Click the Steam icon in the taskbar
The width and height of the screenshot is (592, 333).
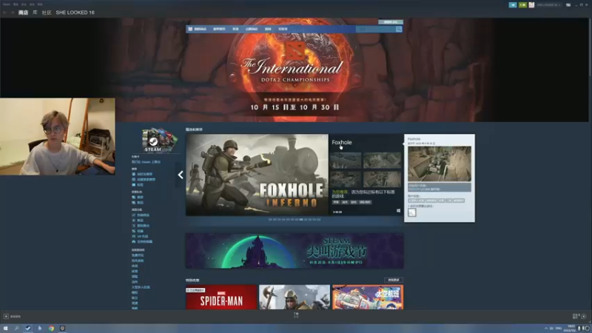(28, 328)
